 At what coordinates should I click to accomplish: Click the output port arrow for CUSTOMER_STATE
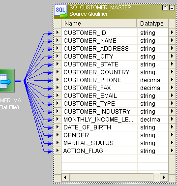click(x=172, y=64)
